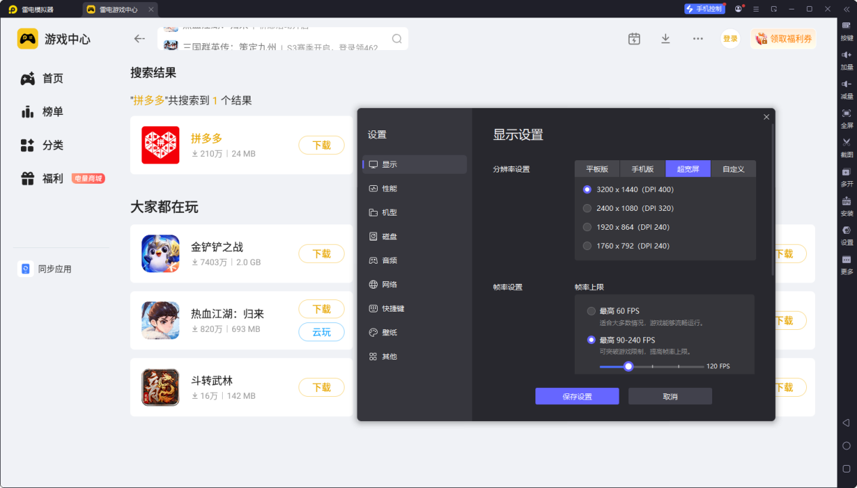
Task: Expand the 更多 tools in sidebar
Action: [x=846, y=260]
